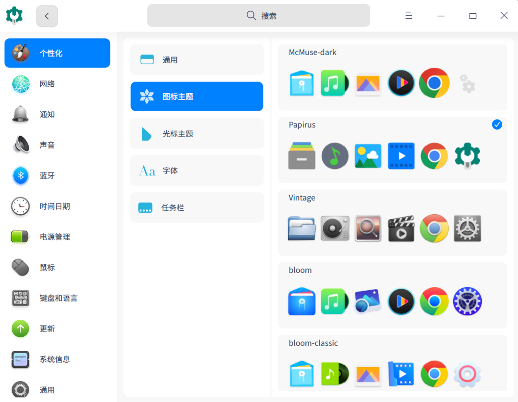The image size is (518, 402).
Task: Click the search field at the top
Action: (x=258, y=15)
